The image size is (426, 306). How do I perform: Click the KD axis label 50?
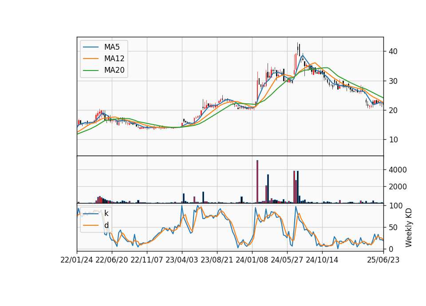tap(393, 228)
